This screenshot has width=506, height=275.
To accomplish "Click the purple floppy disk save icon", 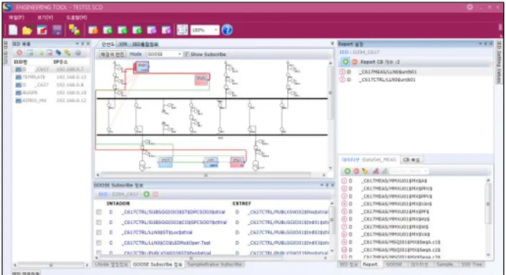I will pos(57,30).
